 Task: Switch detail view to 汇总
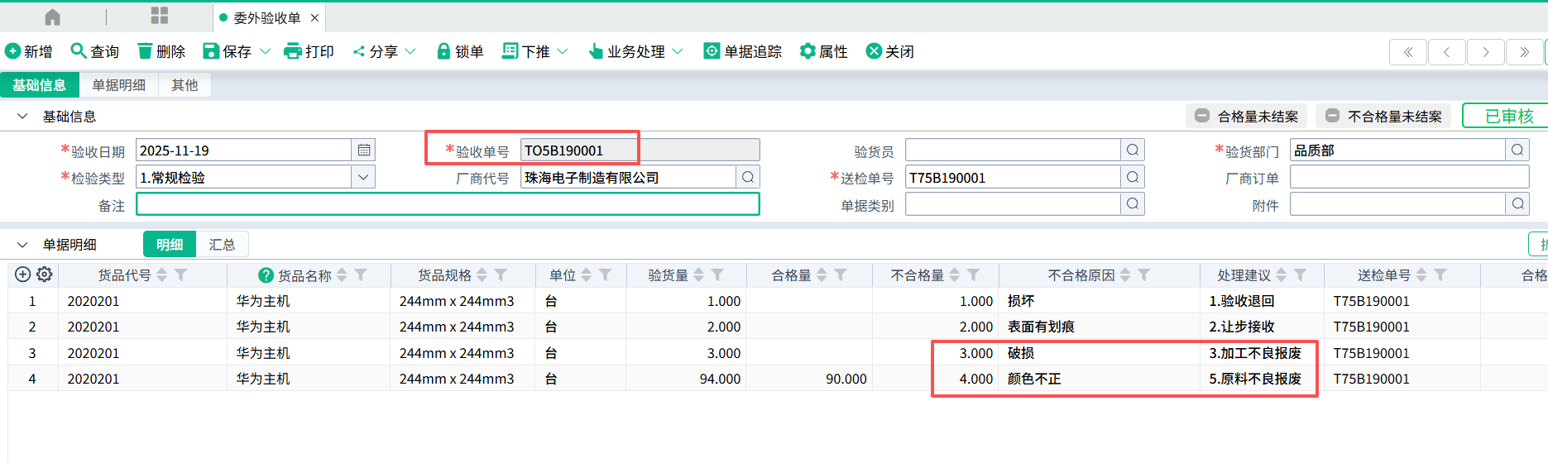[222, 245]
